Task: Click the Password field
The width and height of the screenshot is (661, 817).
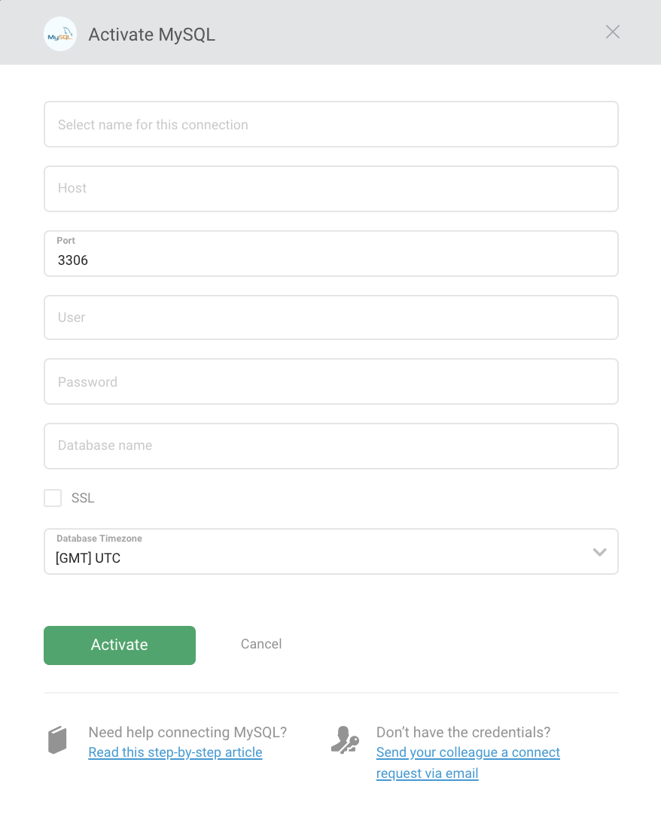Action: pos(331,382)
